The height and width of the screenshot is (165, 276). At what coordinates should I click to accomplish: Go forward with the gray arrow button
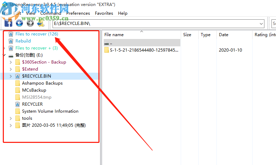(x=30, y=23)
